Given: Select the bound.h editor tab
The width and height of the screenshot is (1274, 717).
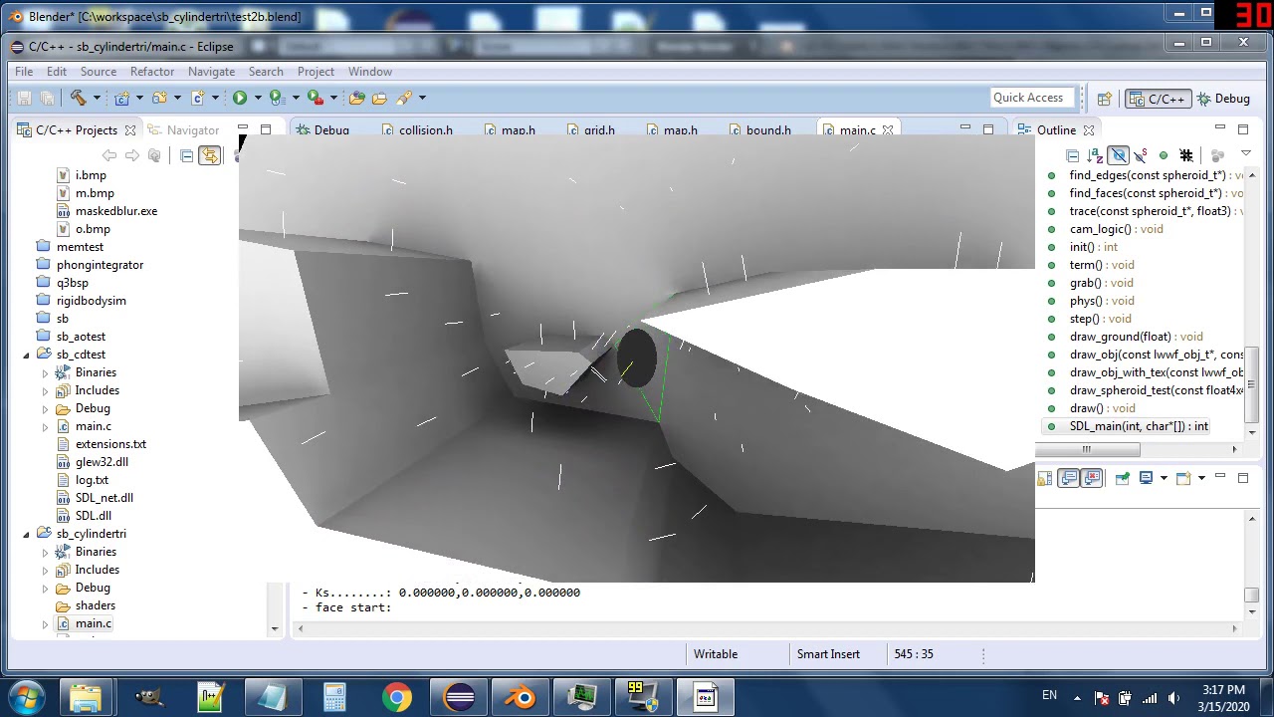Looking at the screenshot, I should click(x=758, y=130).
